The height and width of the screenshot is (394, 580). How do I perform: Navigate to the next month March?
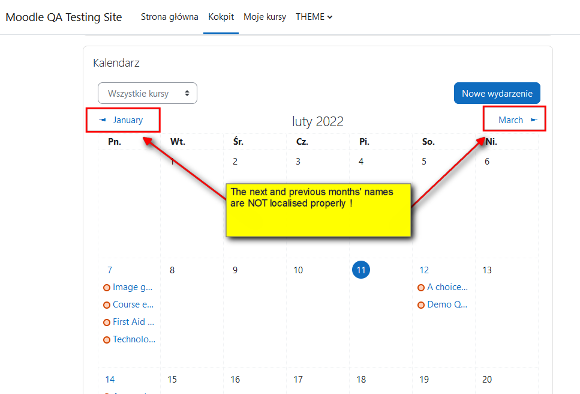(x=511, y=120)
